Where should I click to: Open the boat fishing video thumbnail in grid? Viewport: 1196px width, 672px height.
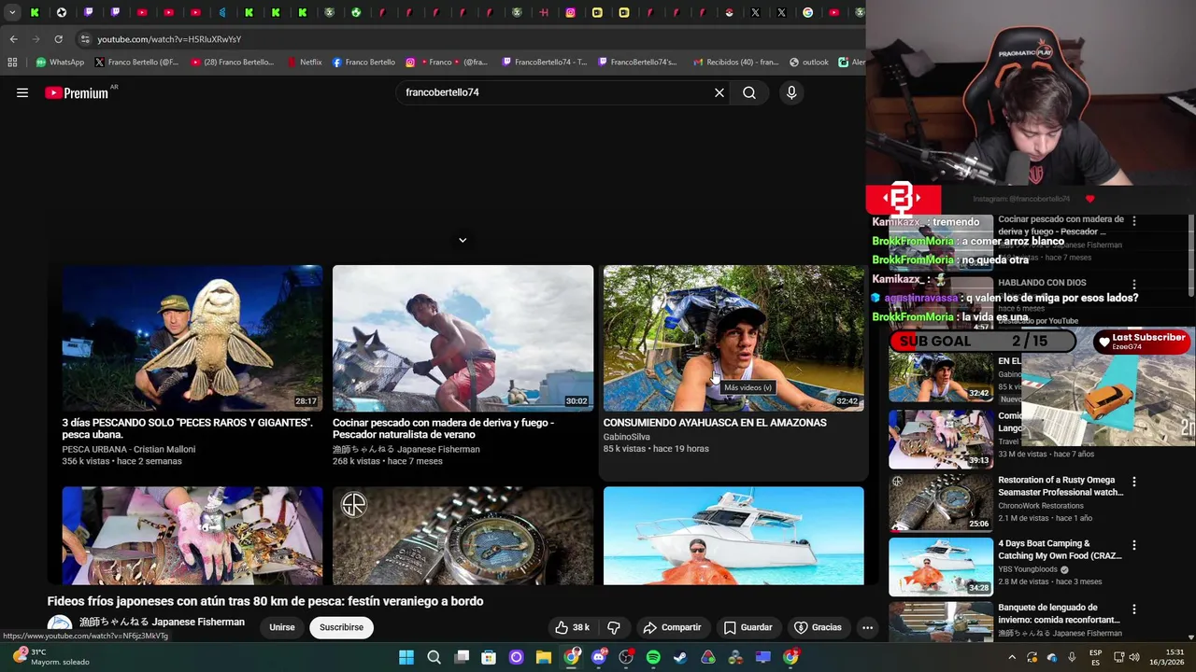pos(733,536)
